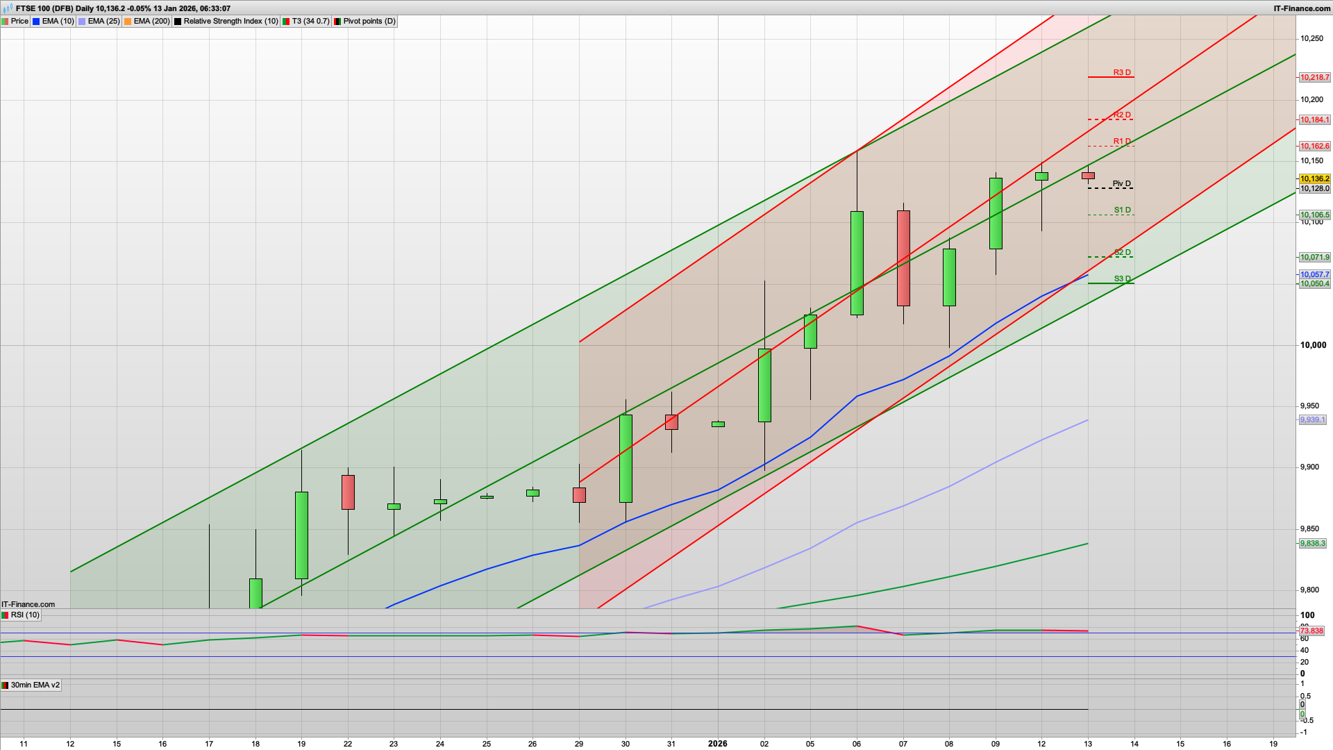
Task: Toggle the EMA (25) indicator in the legend
Action: pyautogui.click(x=99, y=21)
